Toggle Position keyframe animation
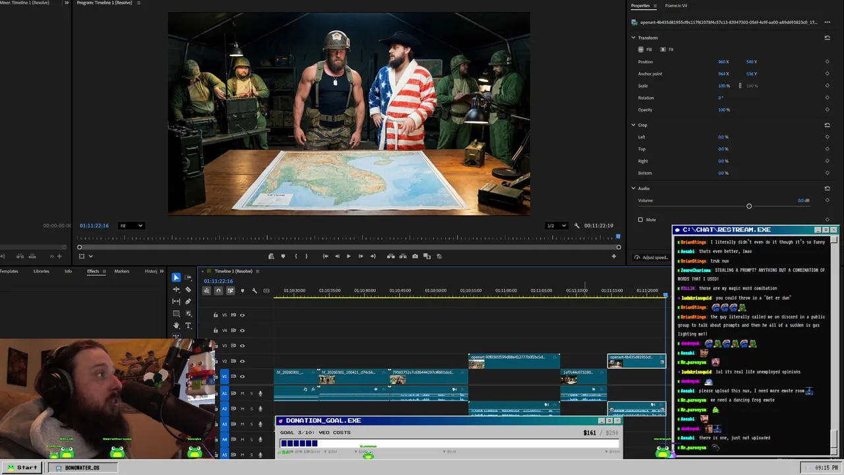The height and width of the screenshot is (475, 844). tap(827, 62)
